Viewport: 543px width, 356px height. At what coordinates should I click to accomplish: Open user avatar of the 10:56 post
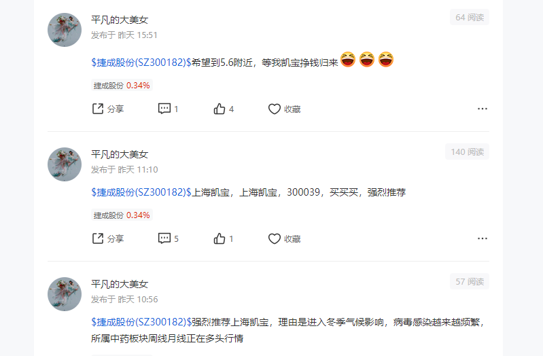(x=65, y=294)
